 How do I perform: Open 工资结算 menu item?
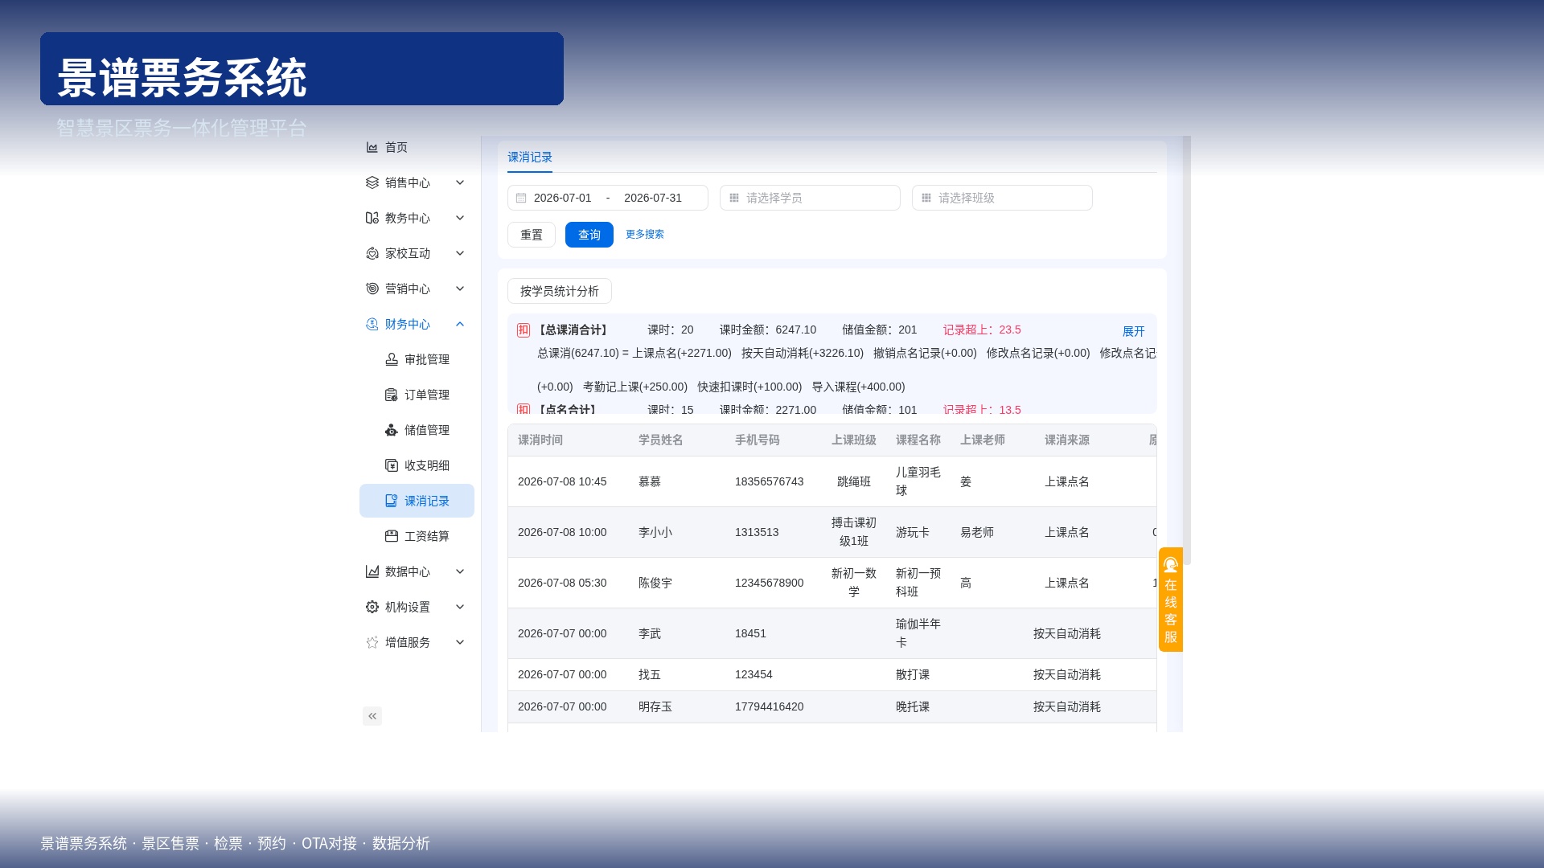417,536
